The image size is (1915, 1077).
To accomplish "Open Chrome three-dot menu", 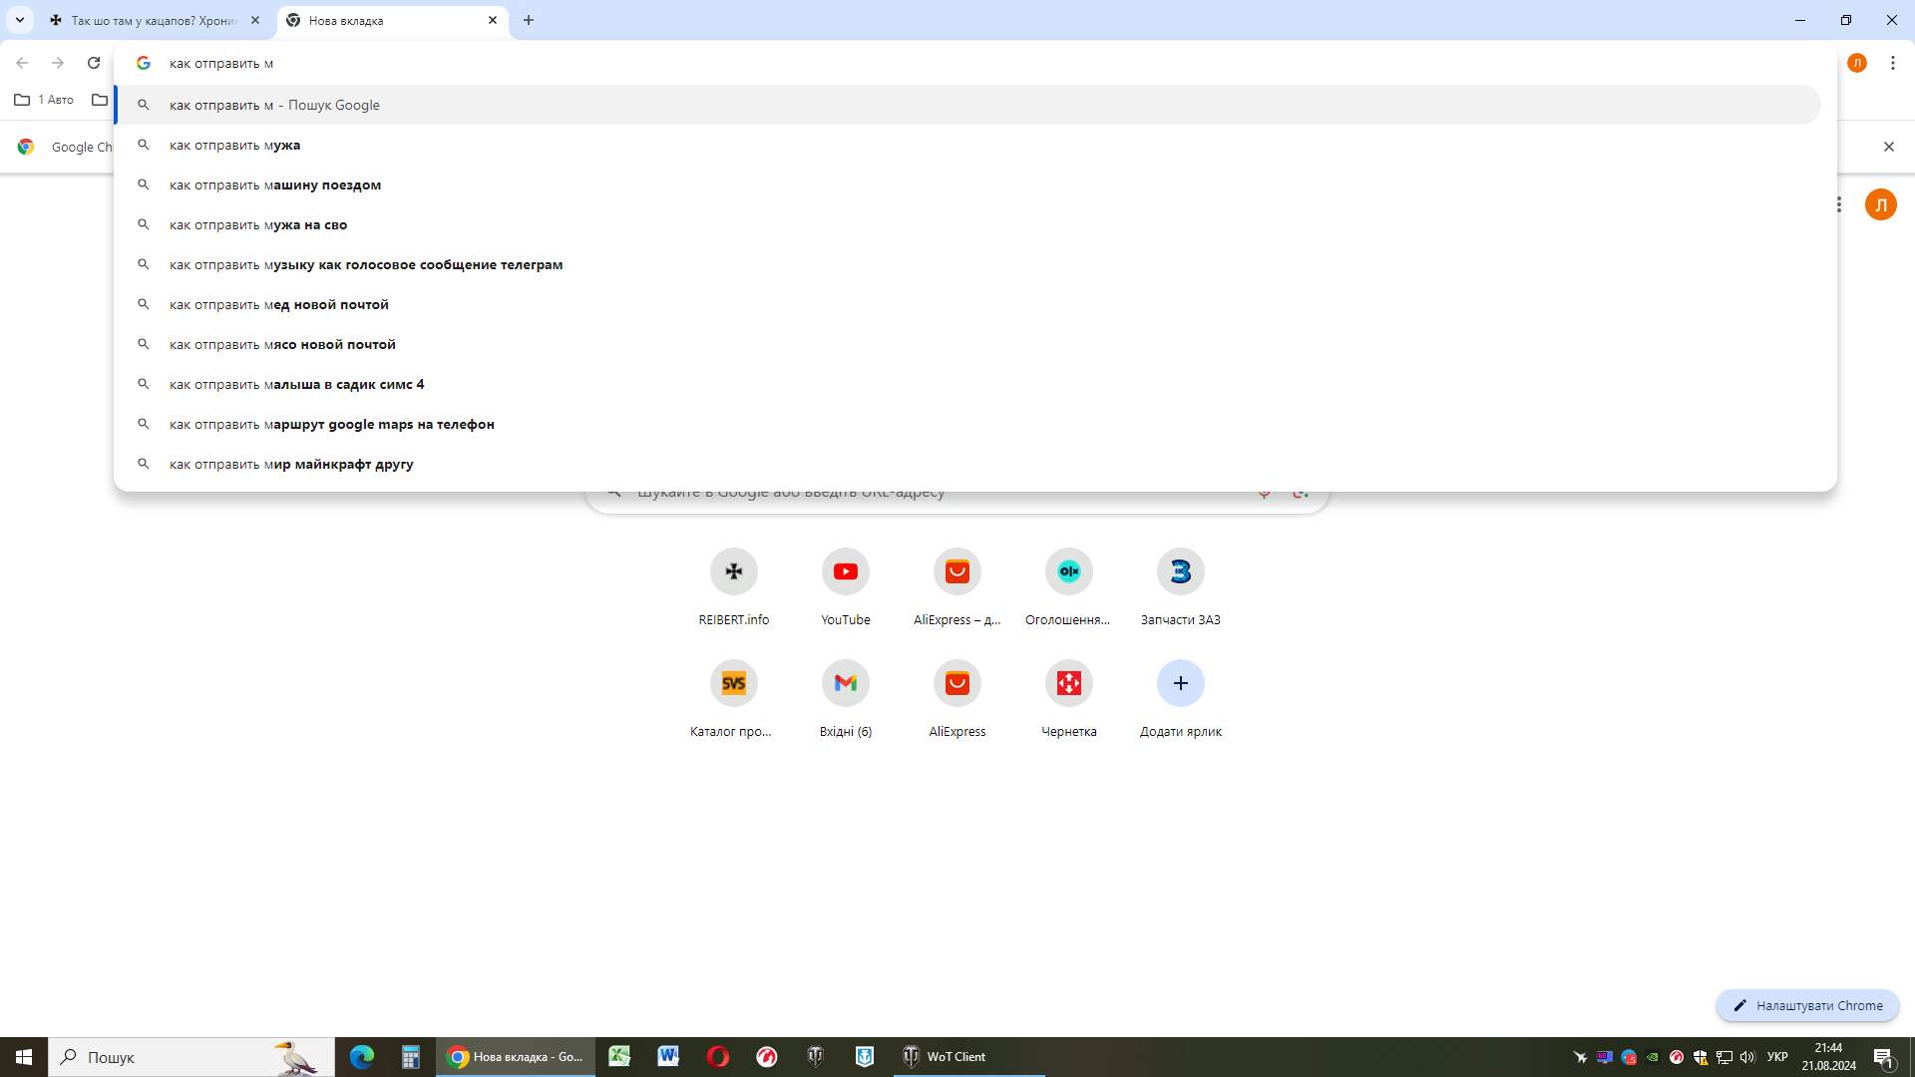I will click(1892, 63).
